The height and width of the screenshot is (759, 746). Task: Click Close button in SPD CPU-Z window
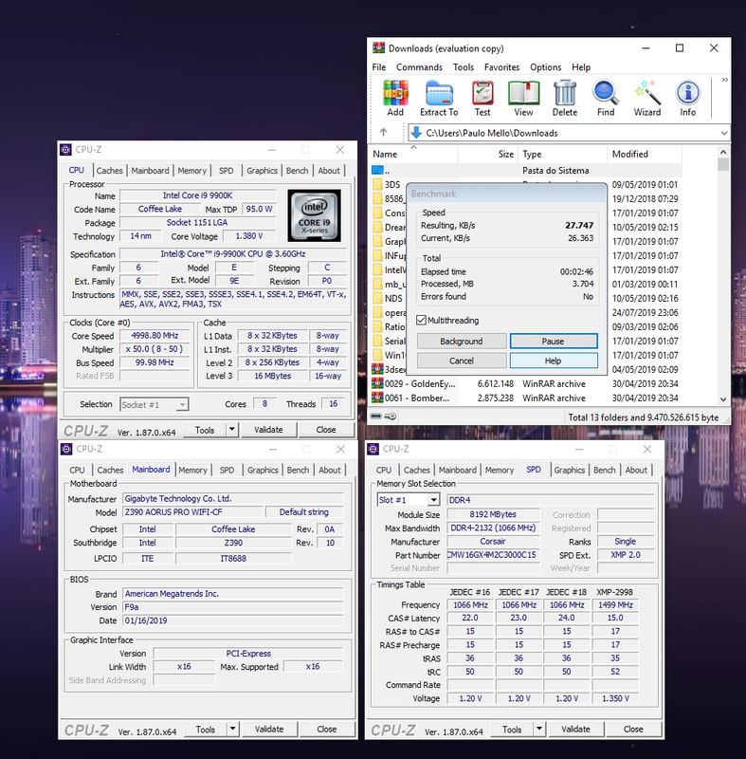[633, 729]
